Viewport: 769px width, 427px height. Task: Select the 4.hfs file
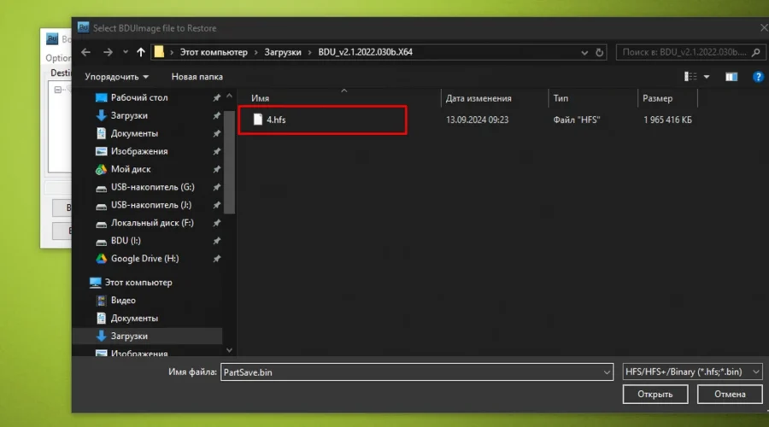click(275, 120)
